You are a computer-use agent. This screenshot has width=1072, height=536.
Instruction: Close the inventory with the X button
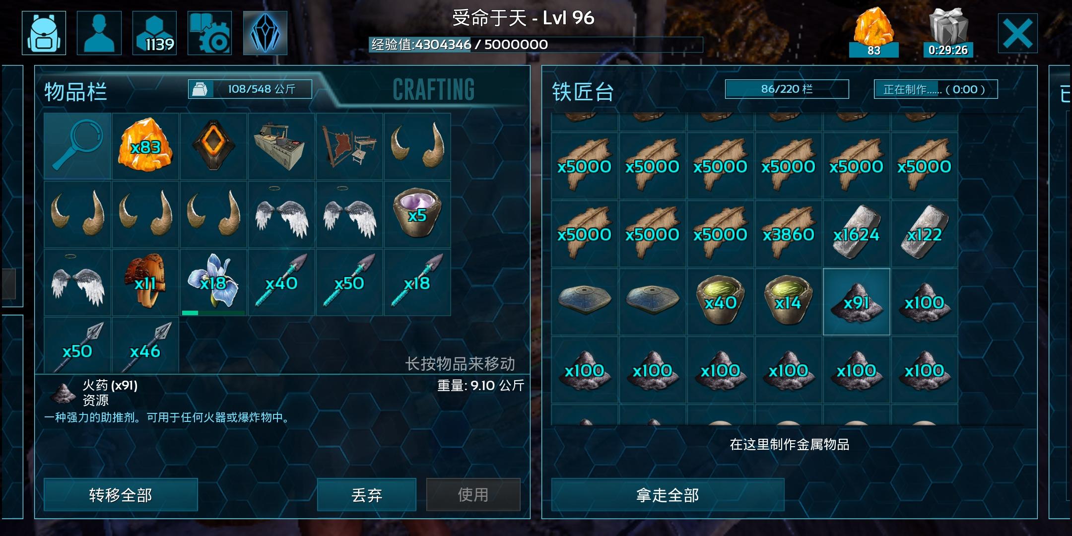(x=1017, y=33)
